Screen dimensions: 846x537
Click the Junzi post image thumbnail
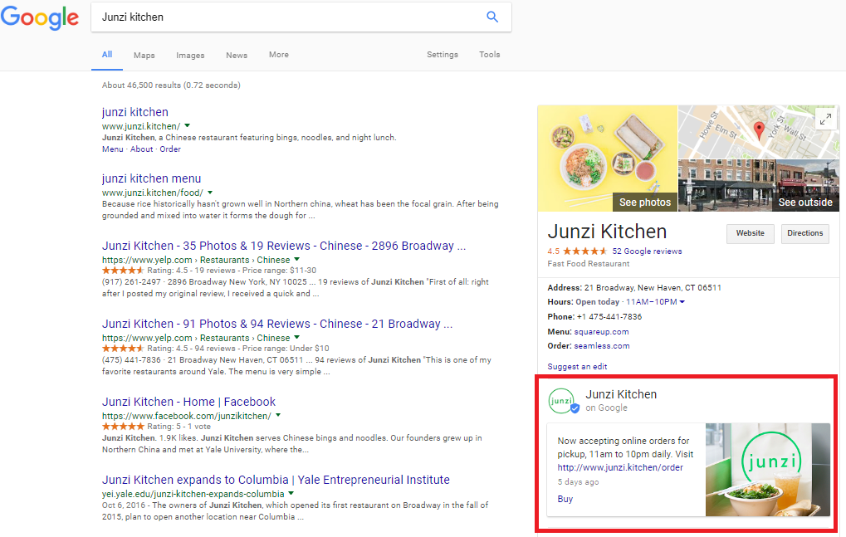coord(768,470)
